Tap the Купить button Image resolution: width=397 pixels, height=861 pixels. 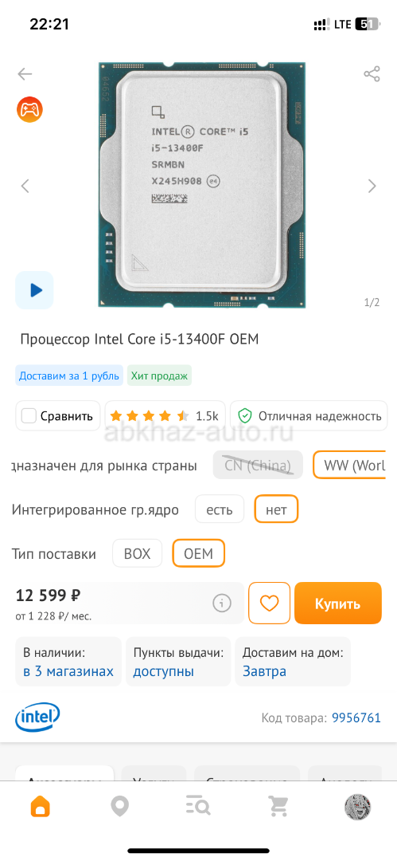(x=338, y=603)
